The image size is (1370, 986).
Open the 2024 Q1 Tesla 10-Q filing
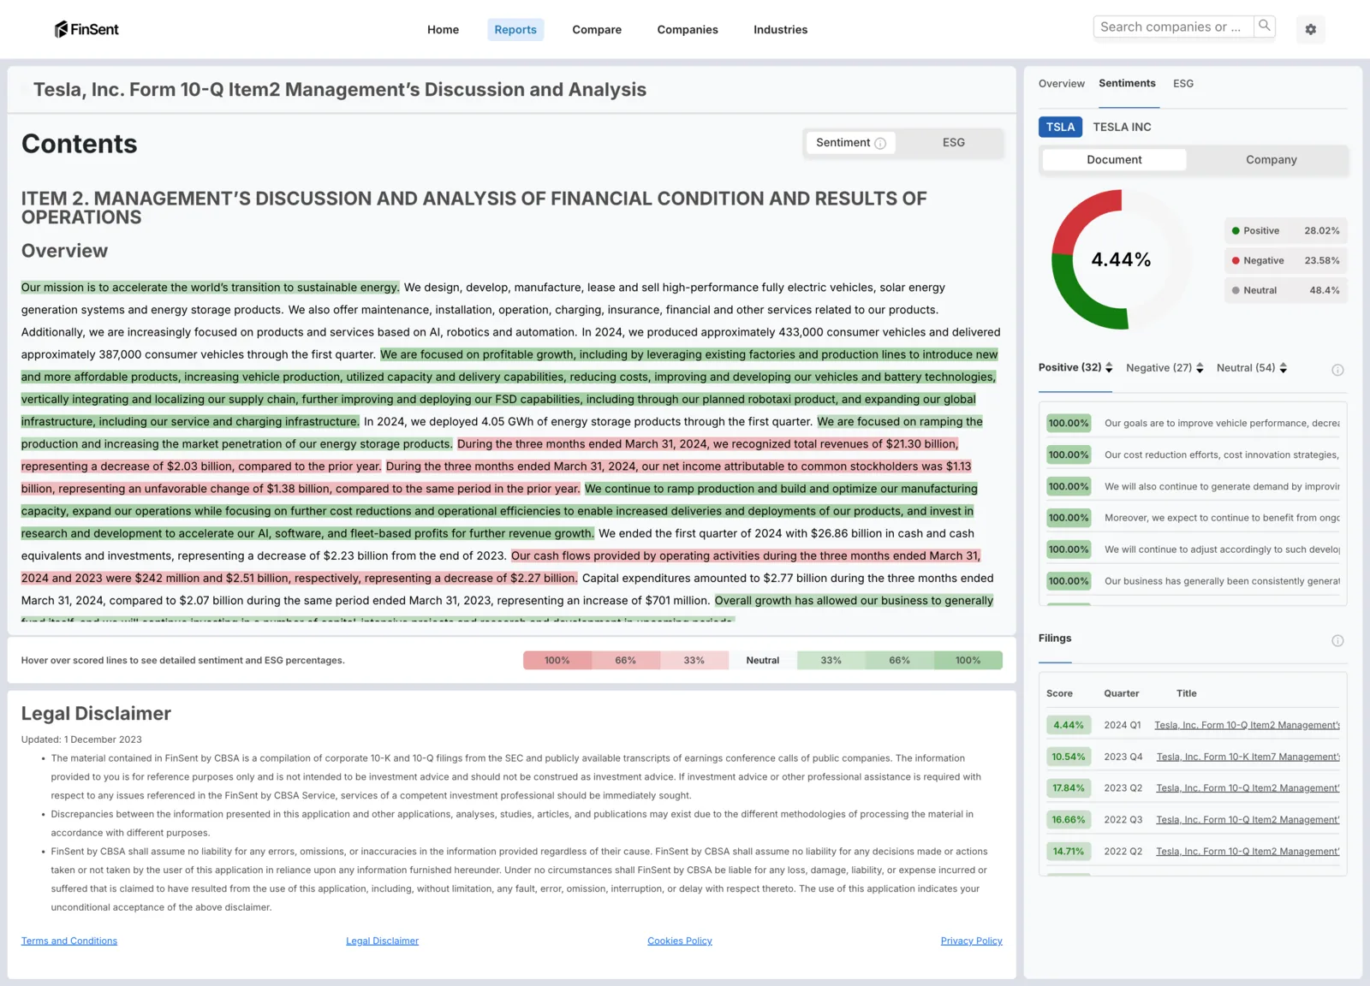coord(1247,726)
